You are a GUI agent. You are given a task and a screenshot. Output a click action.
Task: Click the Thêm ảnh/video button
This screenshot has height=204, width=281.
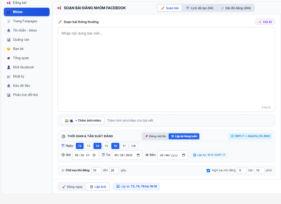83,121
